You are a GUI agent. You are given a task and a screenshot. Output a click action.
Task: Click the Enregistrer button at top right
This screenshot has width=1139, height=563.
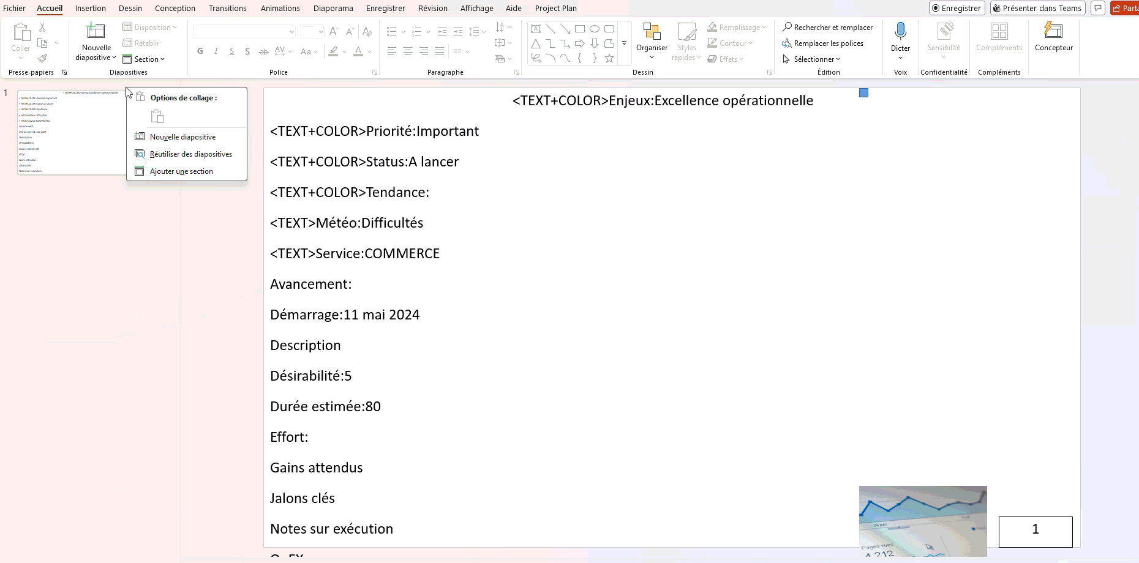(957, 8)
